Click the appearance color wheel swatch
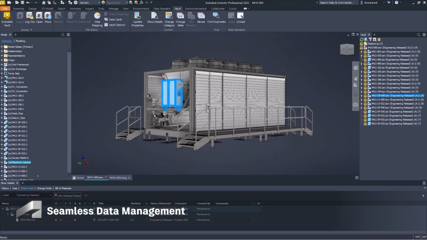Image resolution: width=427 pixels, height=240 pixels. point(103,2)
